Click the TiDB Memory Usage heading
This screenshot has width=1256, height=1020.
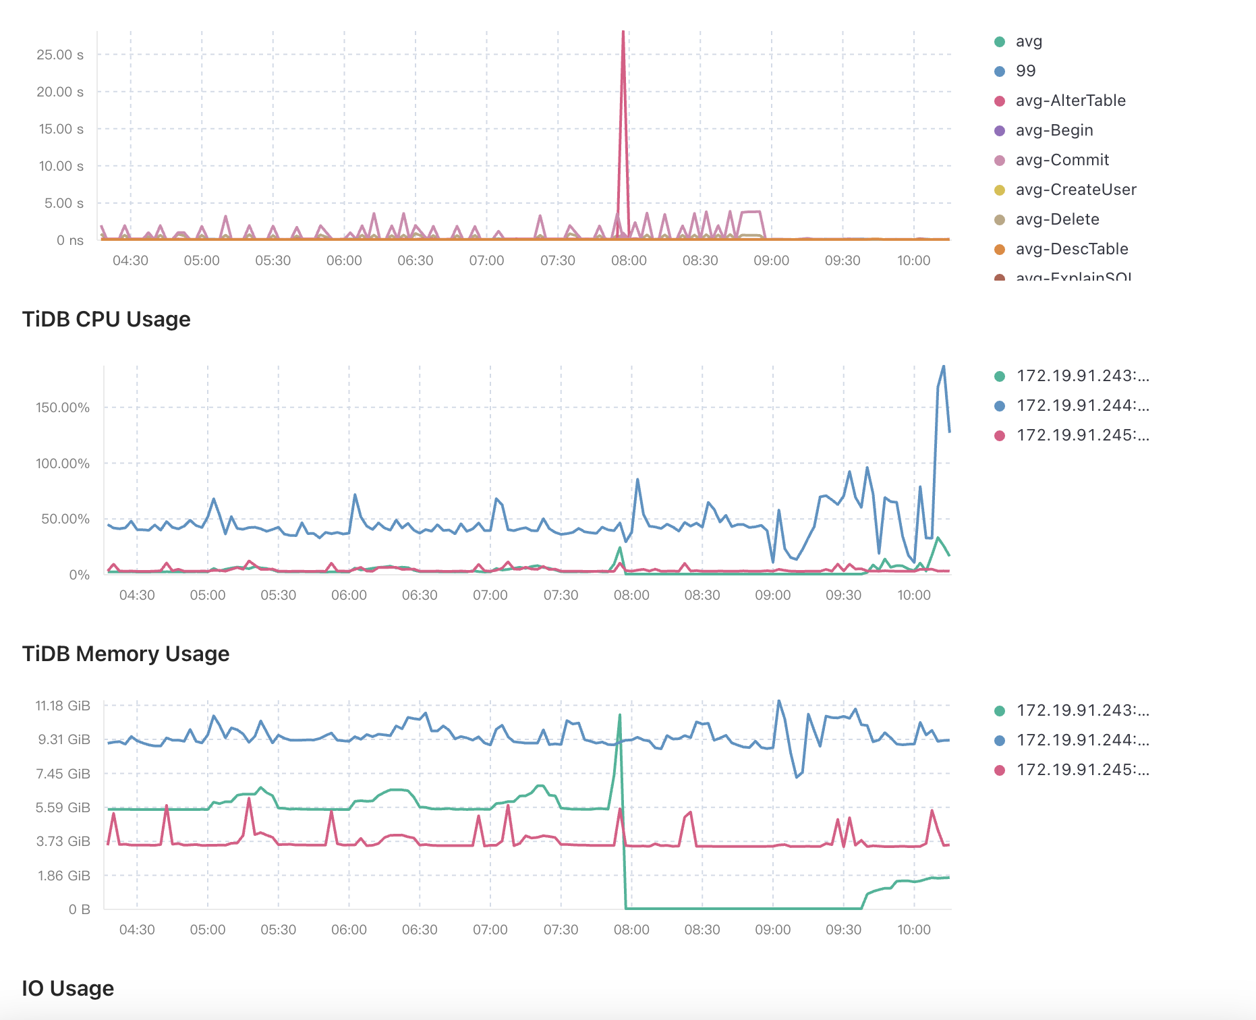pyautogui.click(x=125, y=654)
